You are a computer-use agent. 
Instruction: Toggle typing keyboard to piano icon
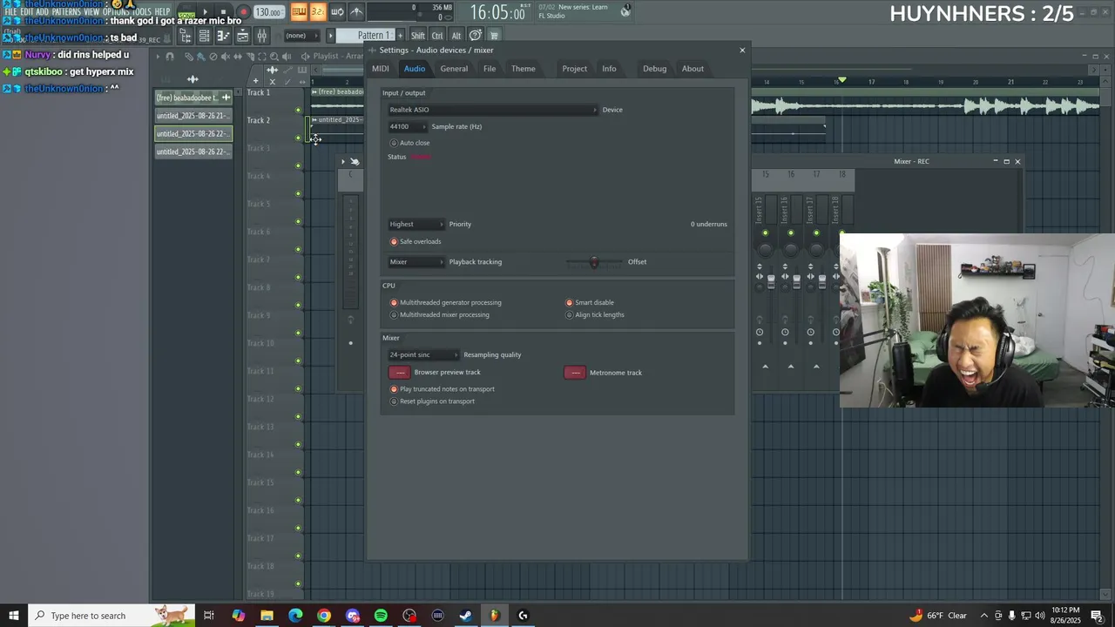(x=299, y=12)
